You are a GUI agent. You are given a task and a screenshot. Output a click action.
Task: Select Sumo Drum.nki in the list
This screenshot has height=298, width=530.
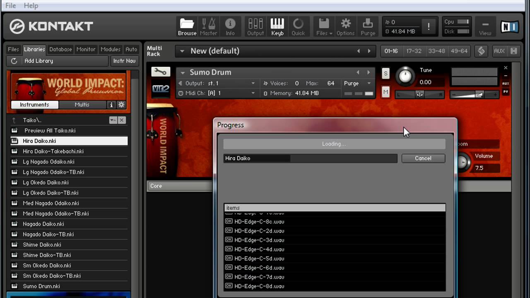tap(69, 286)
